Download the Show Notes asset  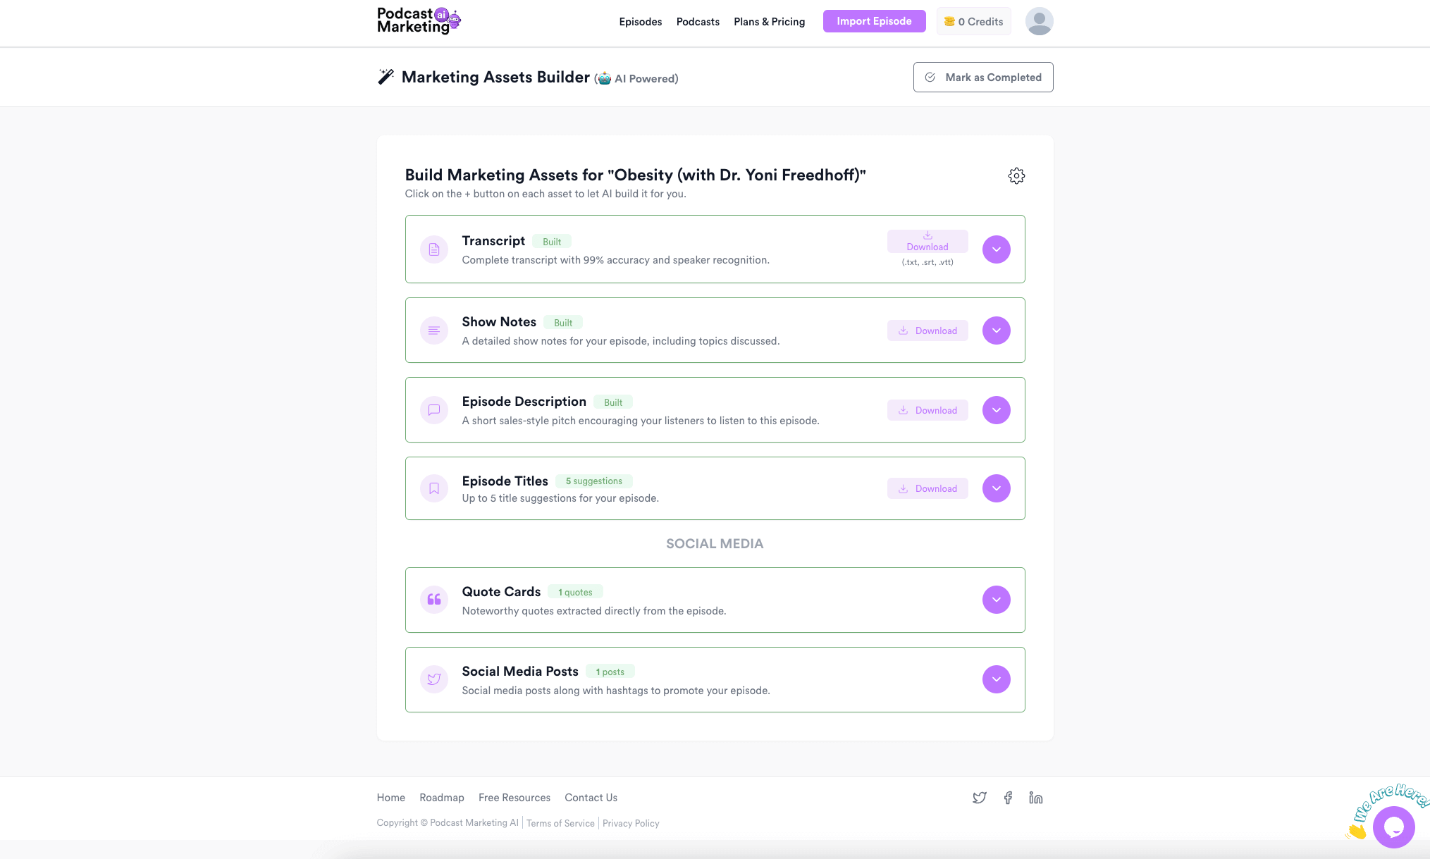click(927, 330)
